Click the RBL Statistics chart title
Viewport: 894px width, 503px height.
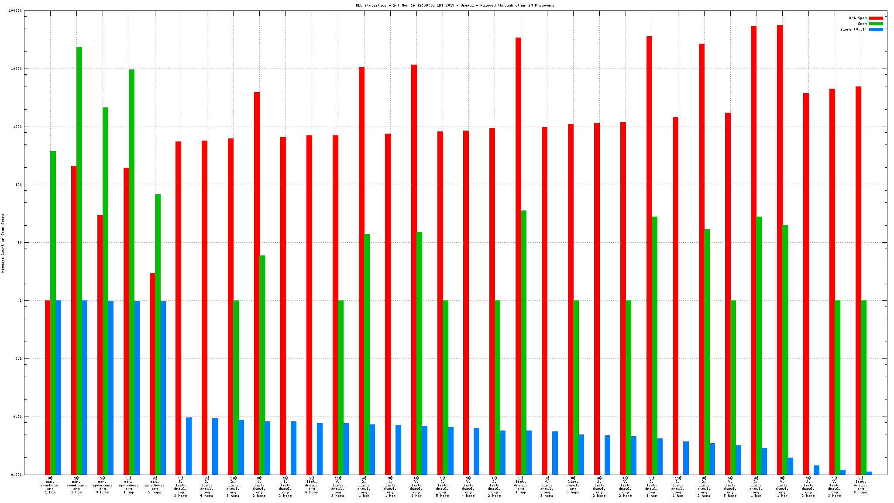pos(455,5)
